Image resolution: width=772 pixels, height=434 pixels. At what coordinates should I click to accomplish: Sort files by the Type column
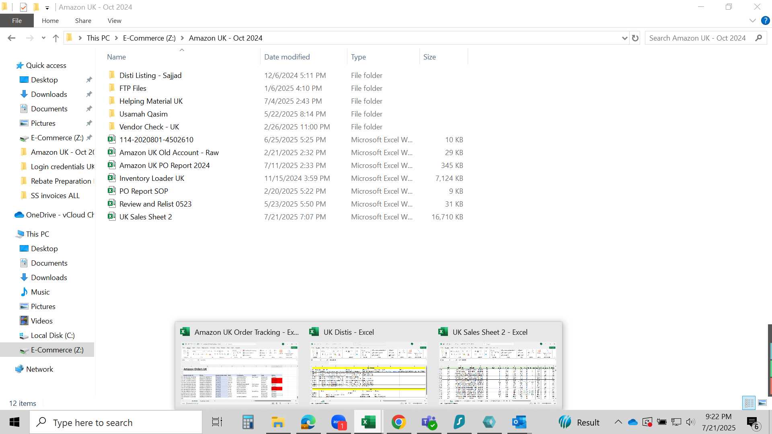pos(383,57)
